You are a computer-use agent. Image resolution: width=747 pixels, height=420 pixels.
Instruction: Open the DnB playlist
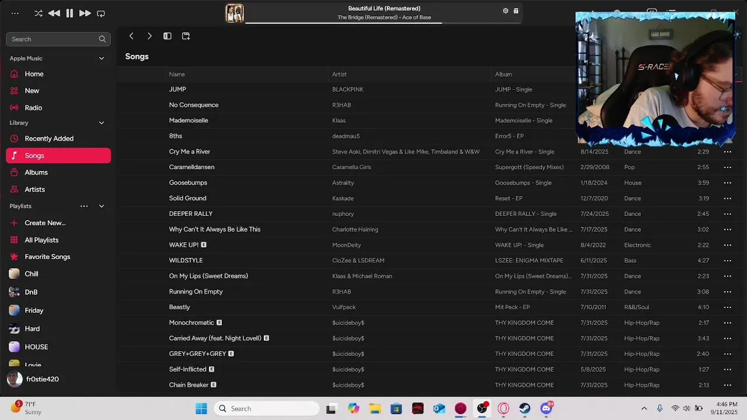(58, 292)
